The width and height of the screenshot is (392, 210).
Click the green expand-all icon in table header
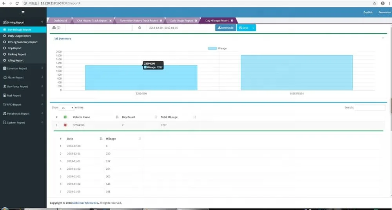tap(65, 117)
